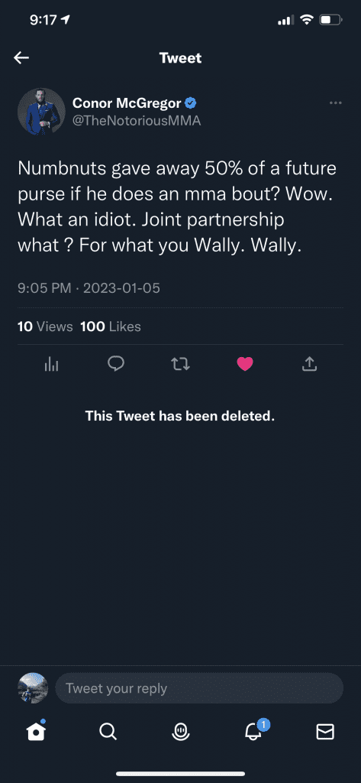This screenshot has width=361, height=783.
Task: View the 10 Views count
Action: click(45, 327)
